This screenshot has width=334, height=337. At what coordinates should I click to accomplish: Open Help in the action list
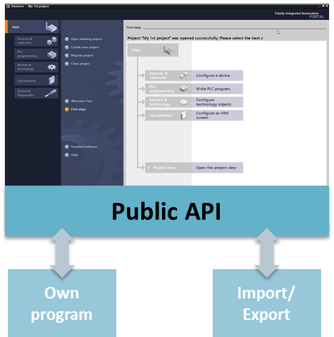coord(74,155)
